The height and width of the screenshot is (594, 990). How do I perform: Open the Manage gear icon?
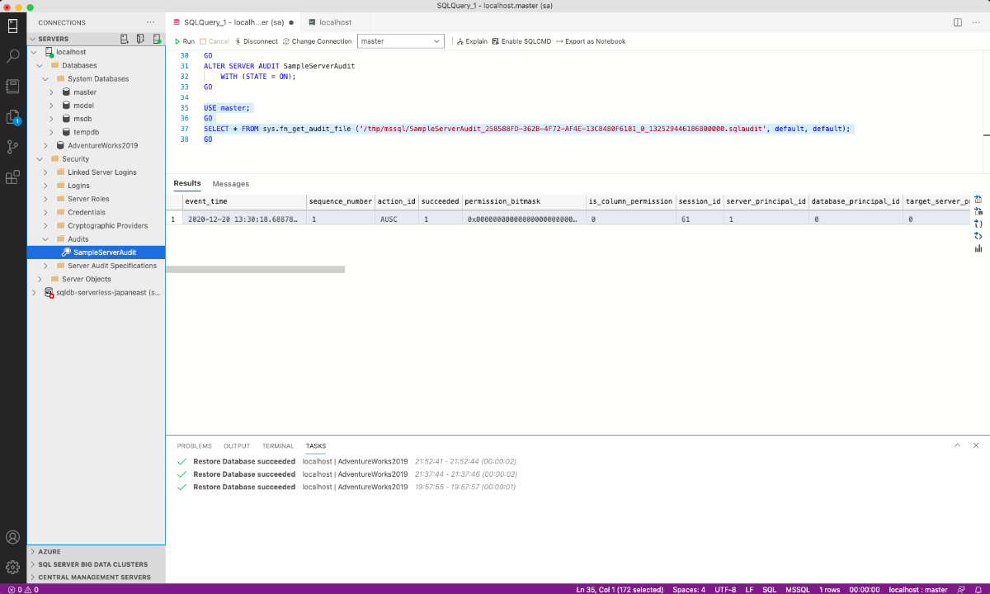coord(13,568)
